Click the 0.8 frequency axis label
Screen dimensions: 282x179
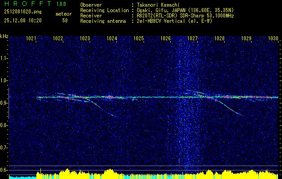[x=4, y=125]
